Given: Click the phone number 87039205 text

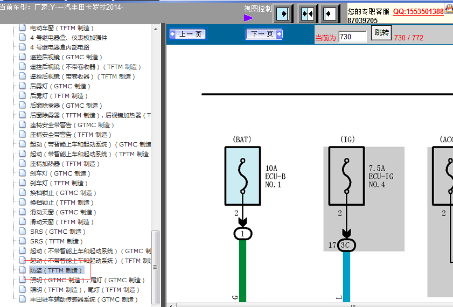Looking at the screenshot, I should 363,20.
